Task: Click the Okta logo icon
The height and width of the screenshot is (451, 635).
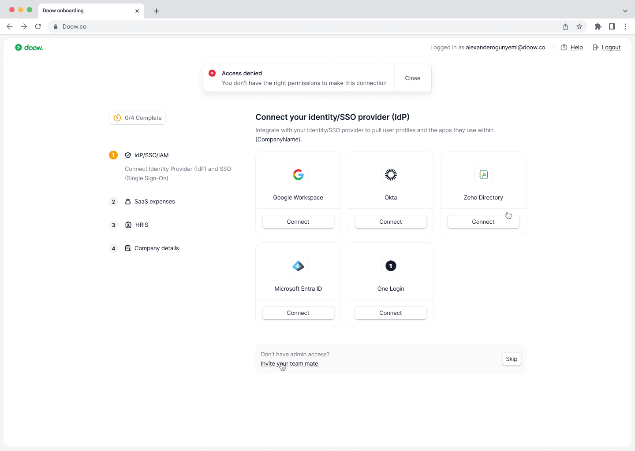Action: (391, 174)
